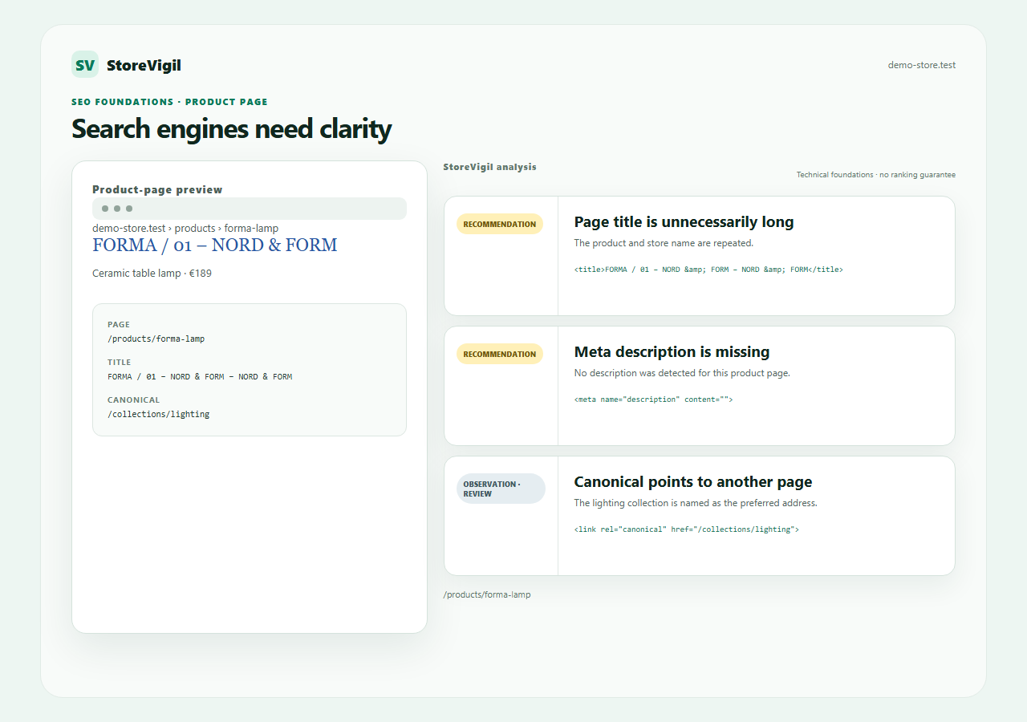The width and height of the screenshot is (1027, 722).
Task: Click the RECOMMENDATION badge on the page title card
Action: pos(500,224)
